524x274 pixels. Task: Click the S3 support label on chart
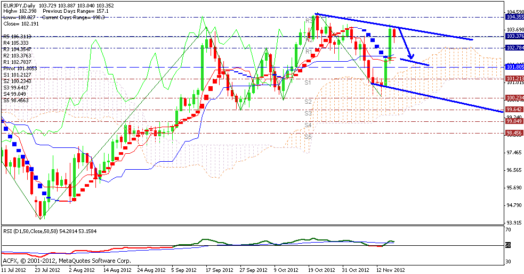308,113
